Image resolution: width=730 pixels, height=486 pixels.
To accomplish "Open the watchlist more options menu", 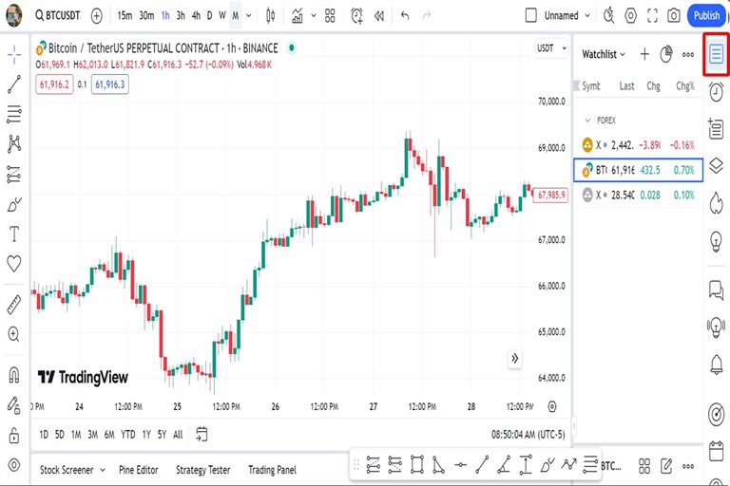I will [688, 55].
